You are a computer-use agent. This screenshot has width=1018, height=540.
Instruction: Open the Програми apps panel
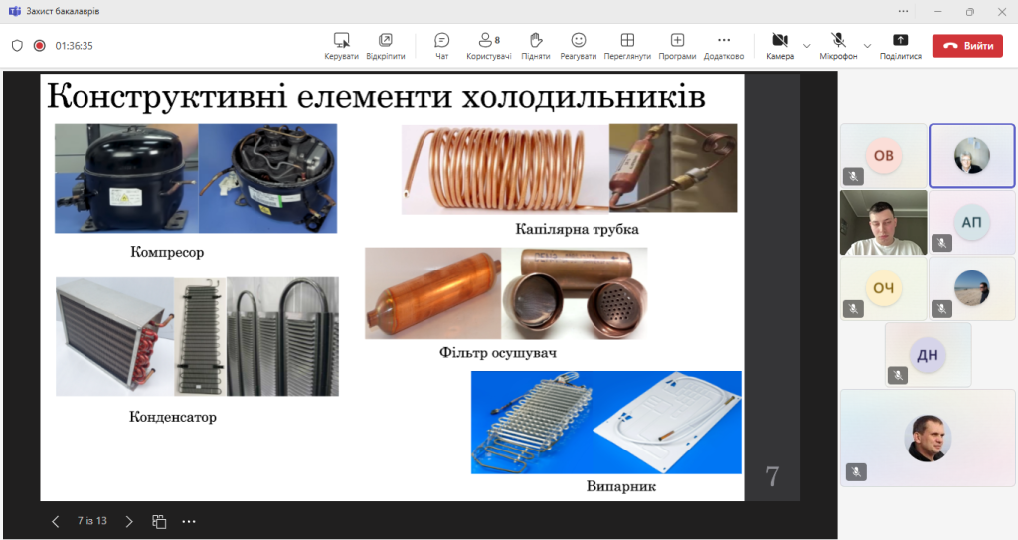pyautogui.click(x=677, y=45)
